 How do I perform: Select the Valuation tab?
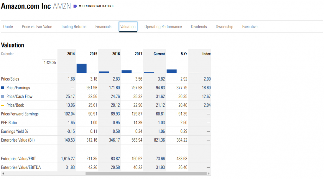pos(128,27)
